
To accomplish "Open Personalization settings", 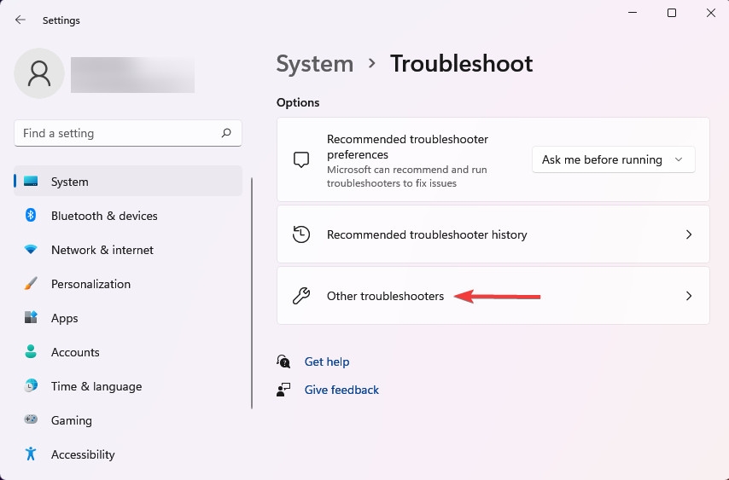I will tap(128, 284).
